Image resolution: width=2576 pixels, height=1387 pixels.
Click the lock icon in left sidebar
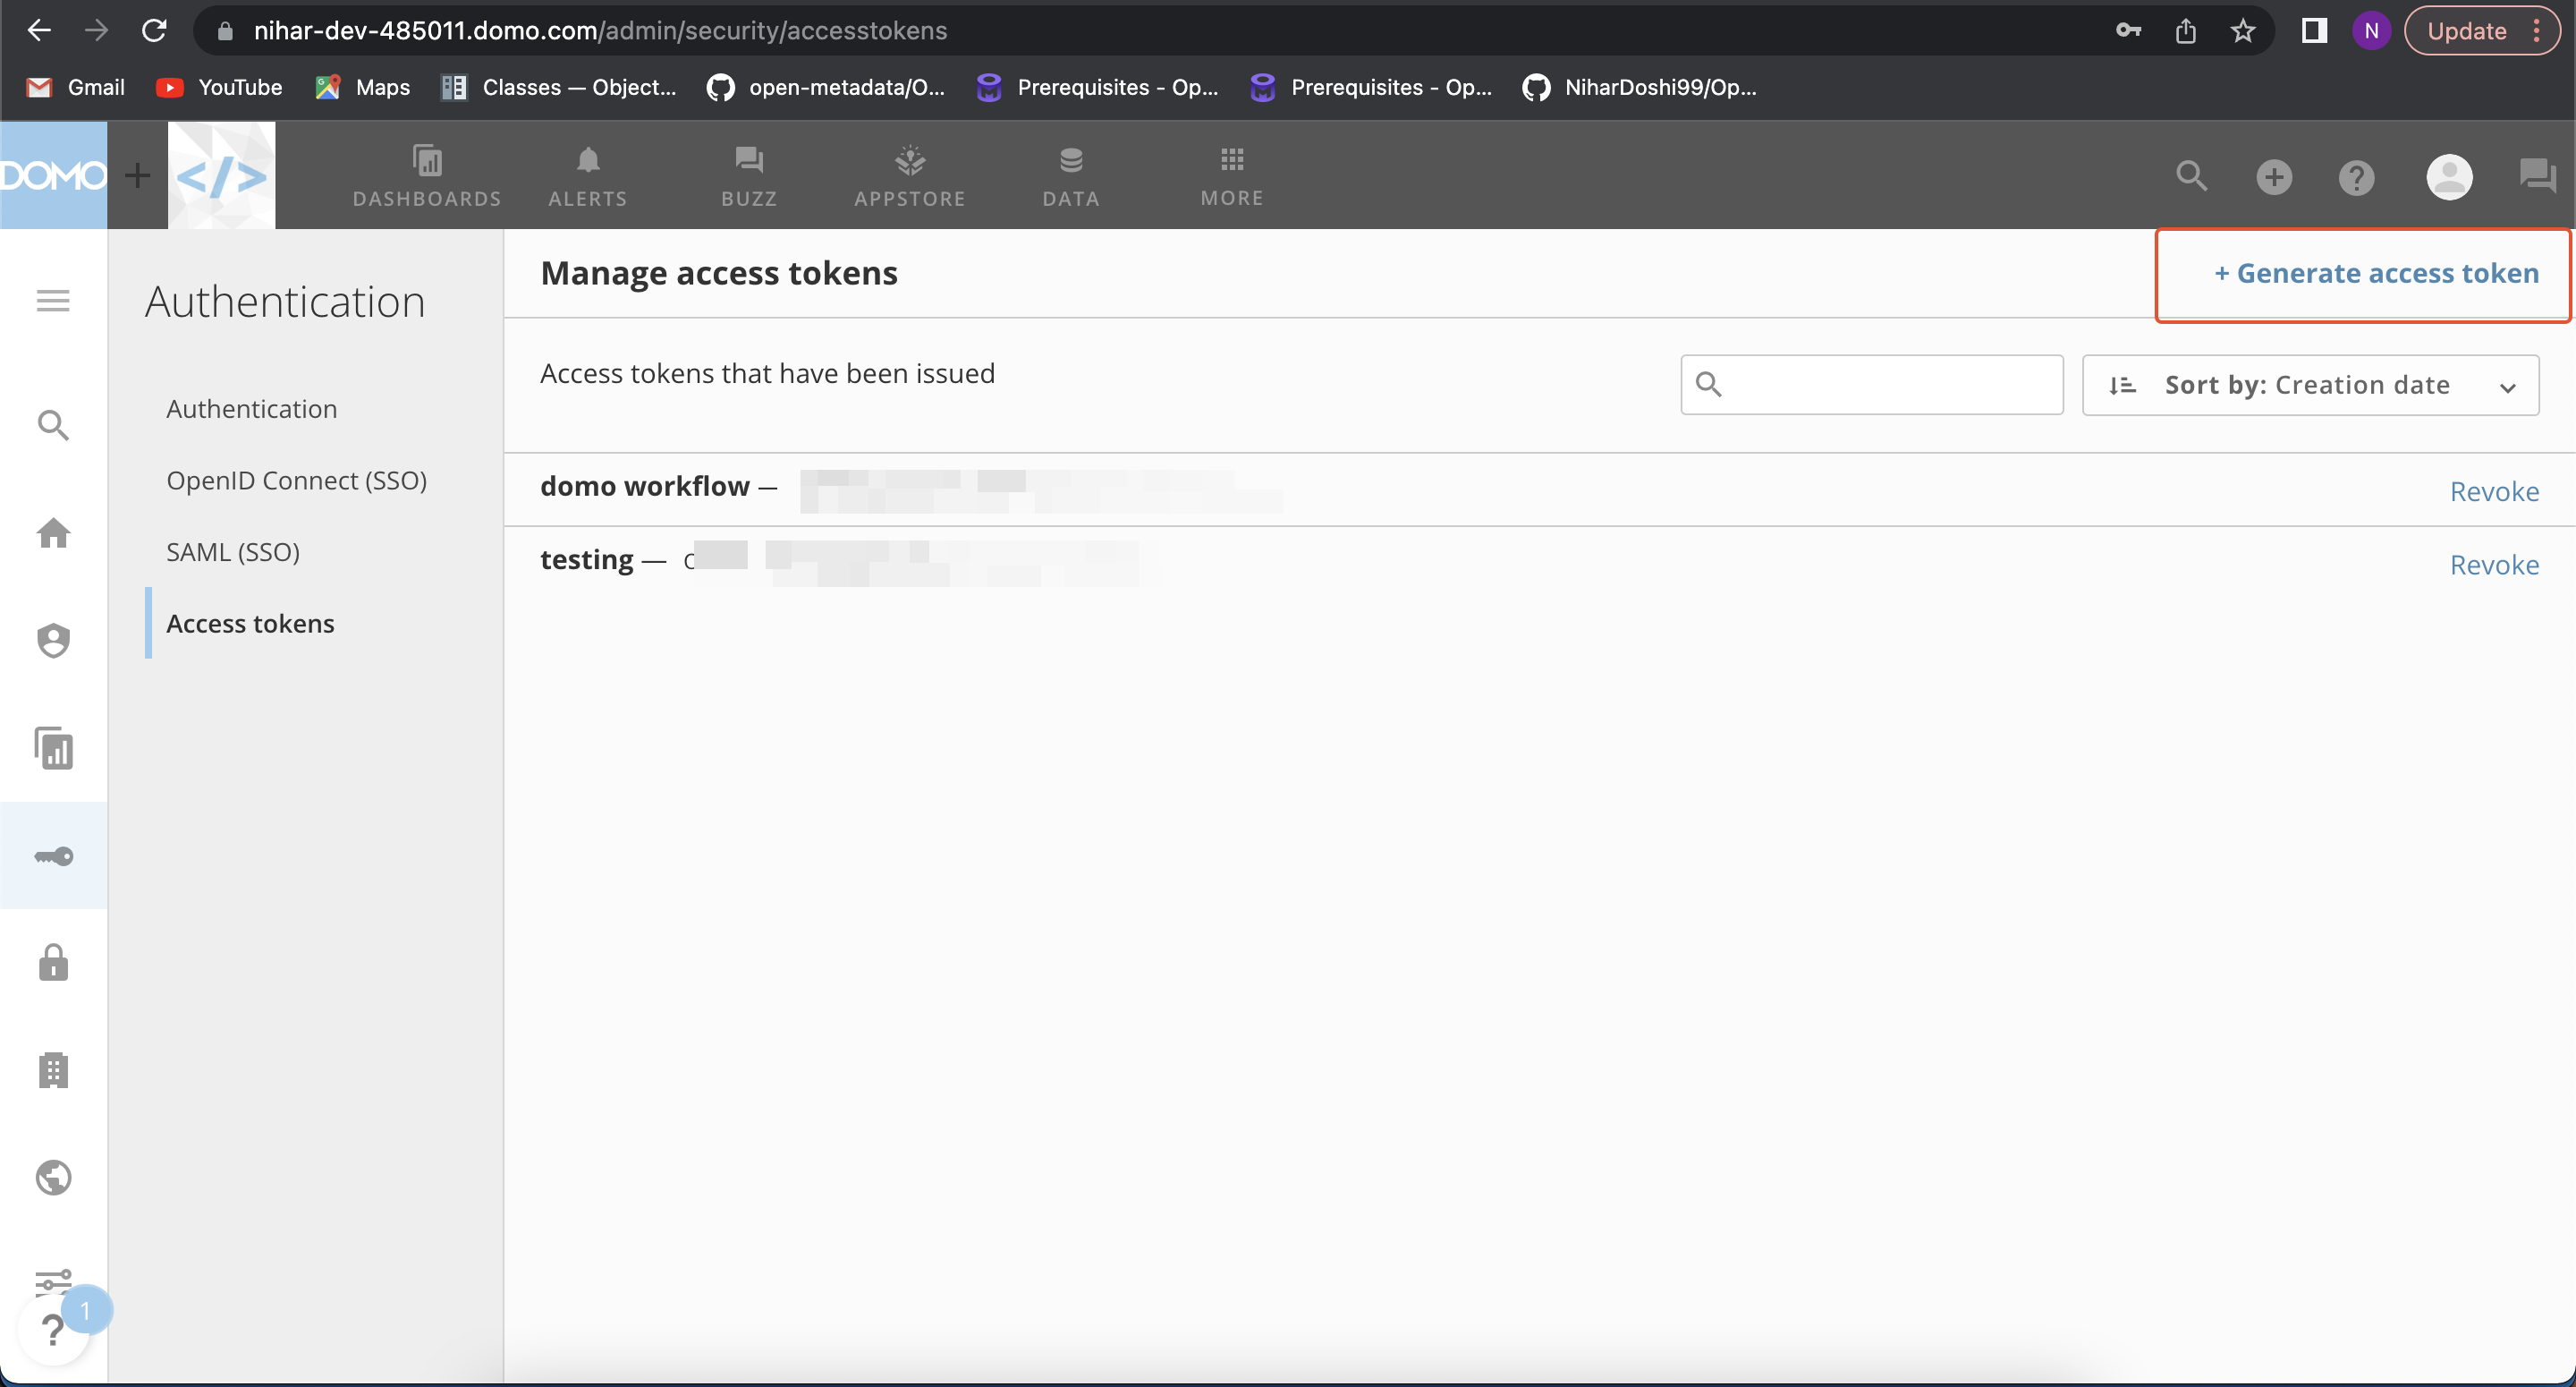click(x=53, y=962)
